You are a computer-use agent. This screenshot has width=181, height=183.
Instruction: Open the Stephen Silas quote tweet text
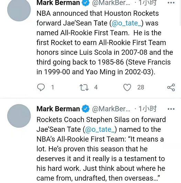(101, 149)
